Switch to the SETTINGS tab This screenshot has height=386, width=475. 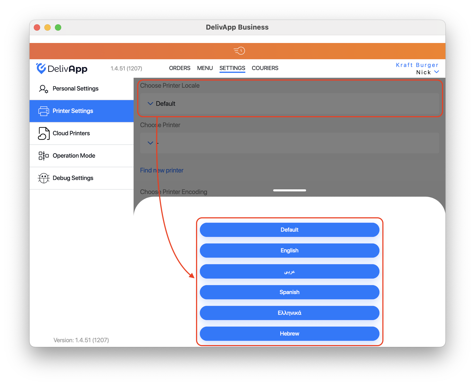tap(232, 68)
